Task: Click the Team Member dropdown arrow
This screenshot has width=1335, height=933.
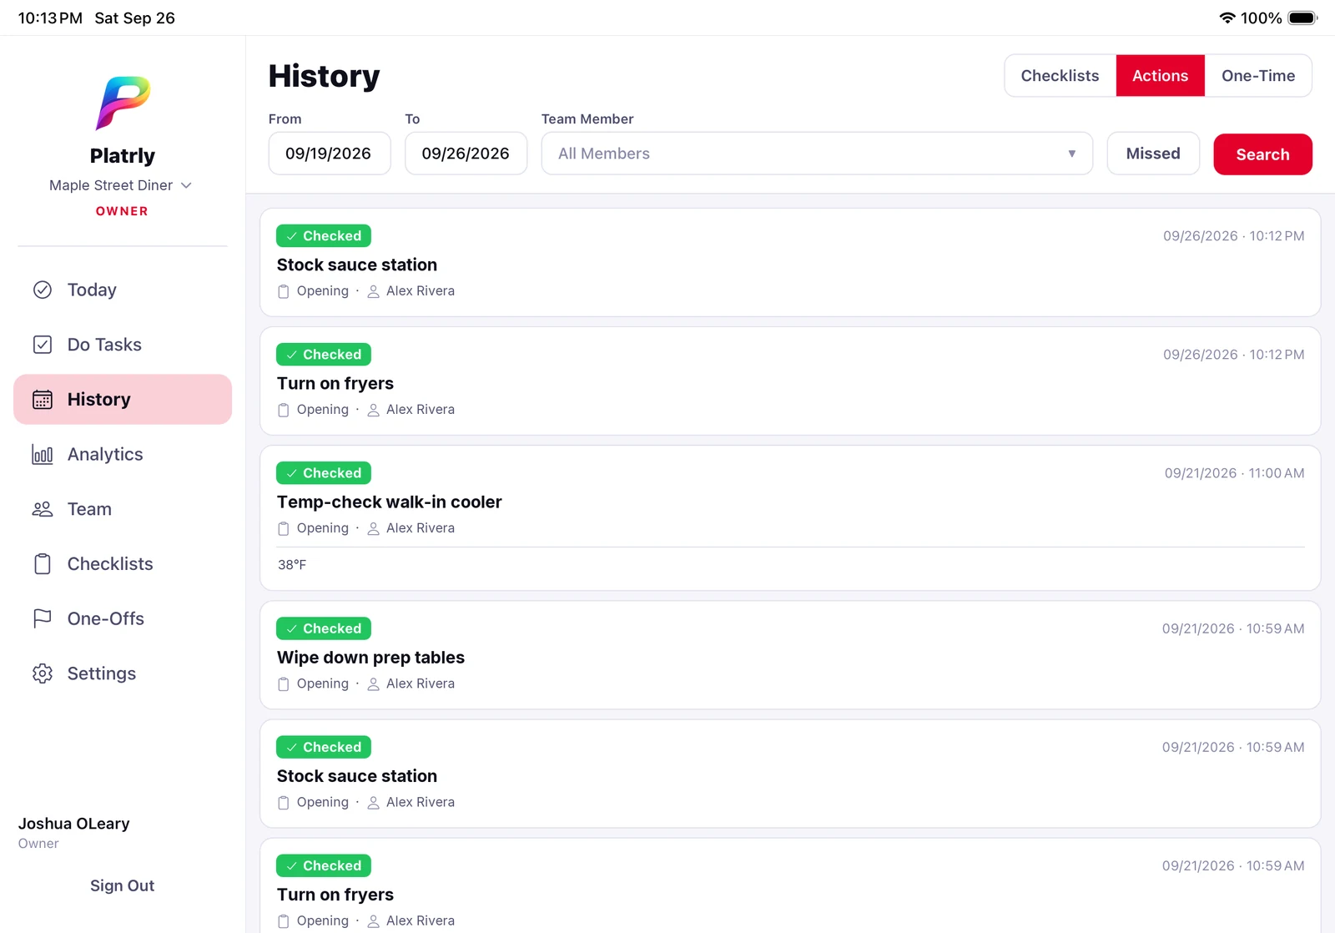Action: (1072, 154)
